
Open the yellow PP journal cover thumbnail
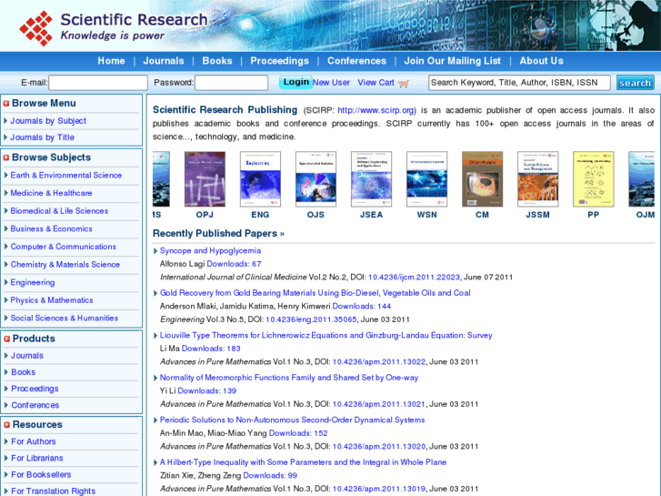point(594,179)
